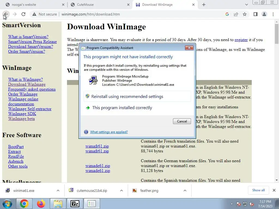The image size is (279, 209).
Task: Open What is WinImage? link
Action: point(25,79)
